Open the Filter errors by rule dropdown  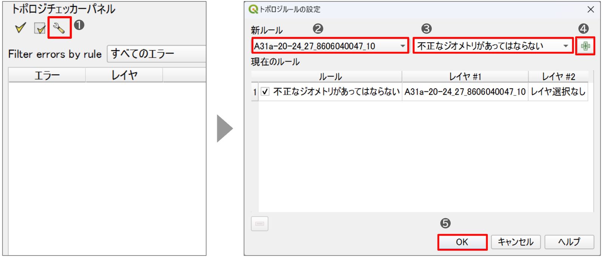[x=156, y=54]
